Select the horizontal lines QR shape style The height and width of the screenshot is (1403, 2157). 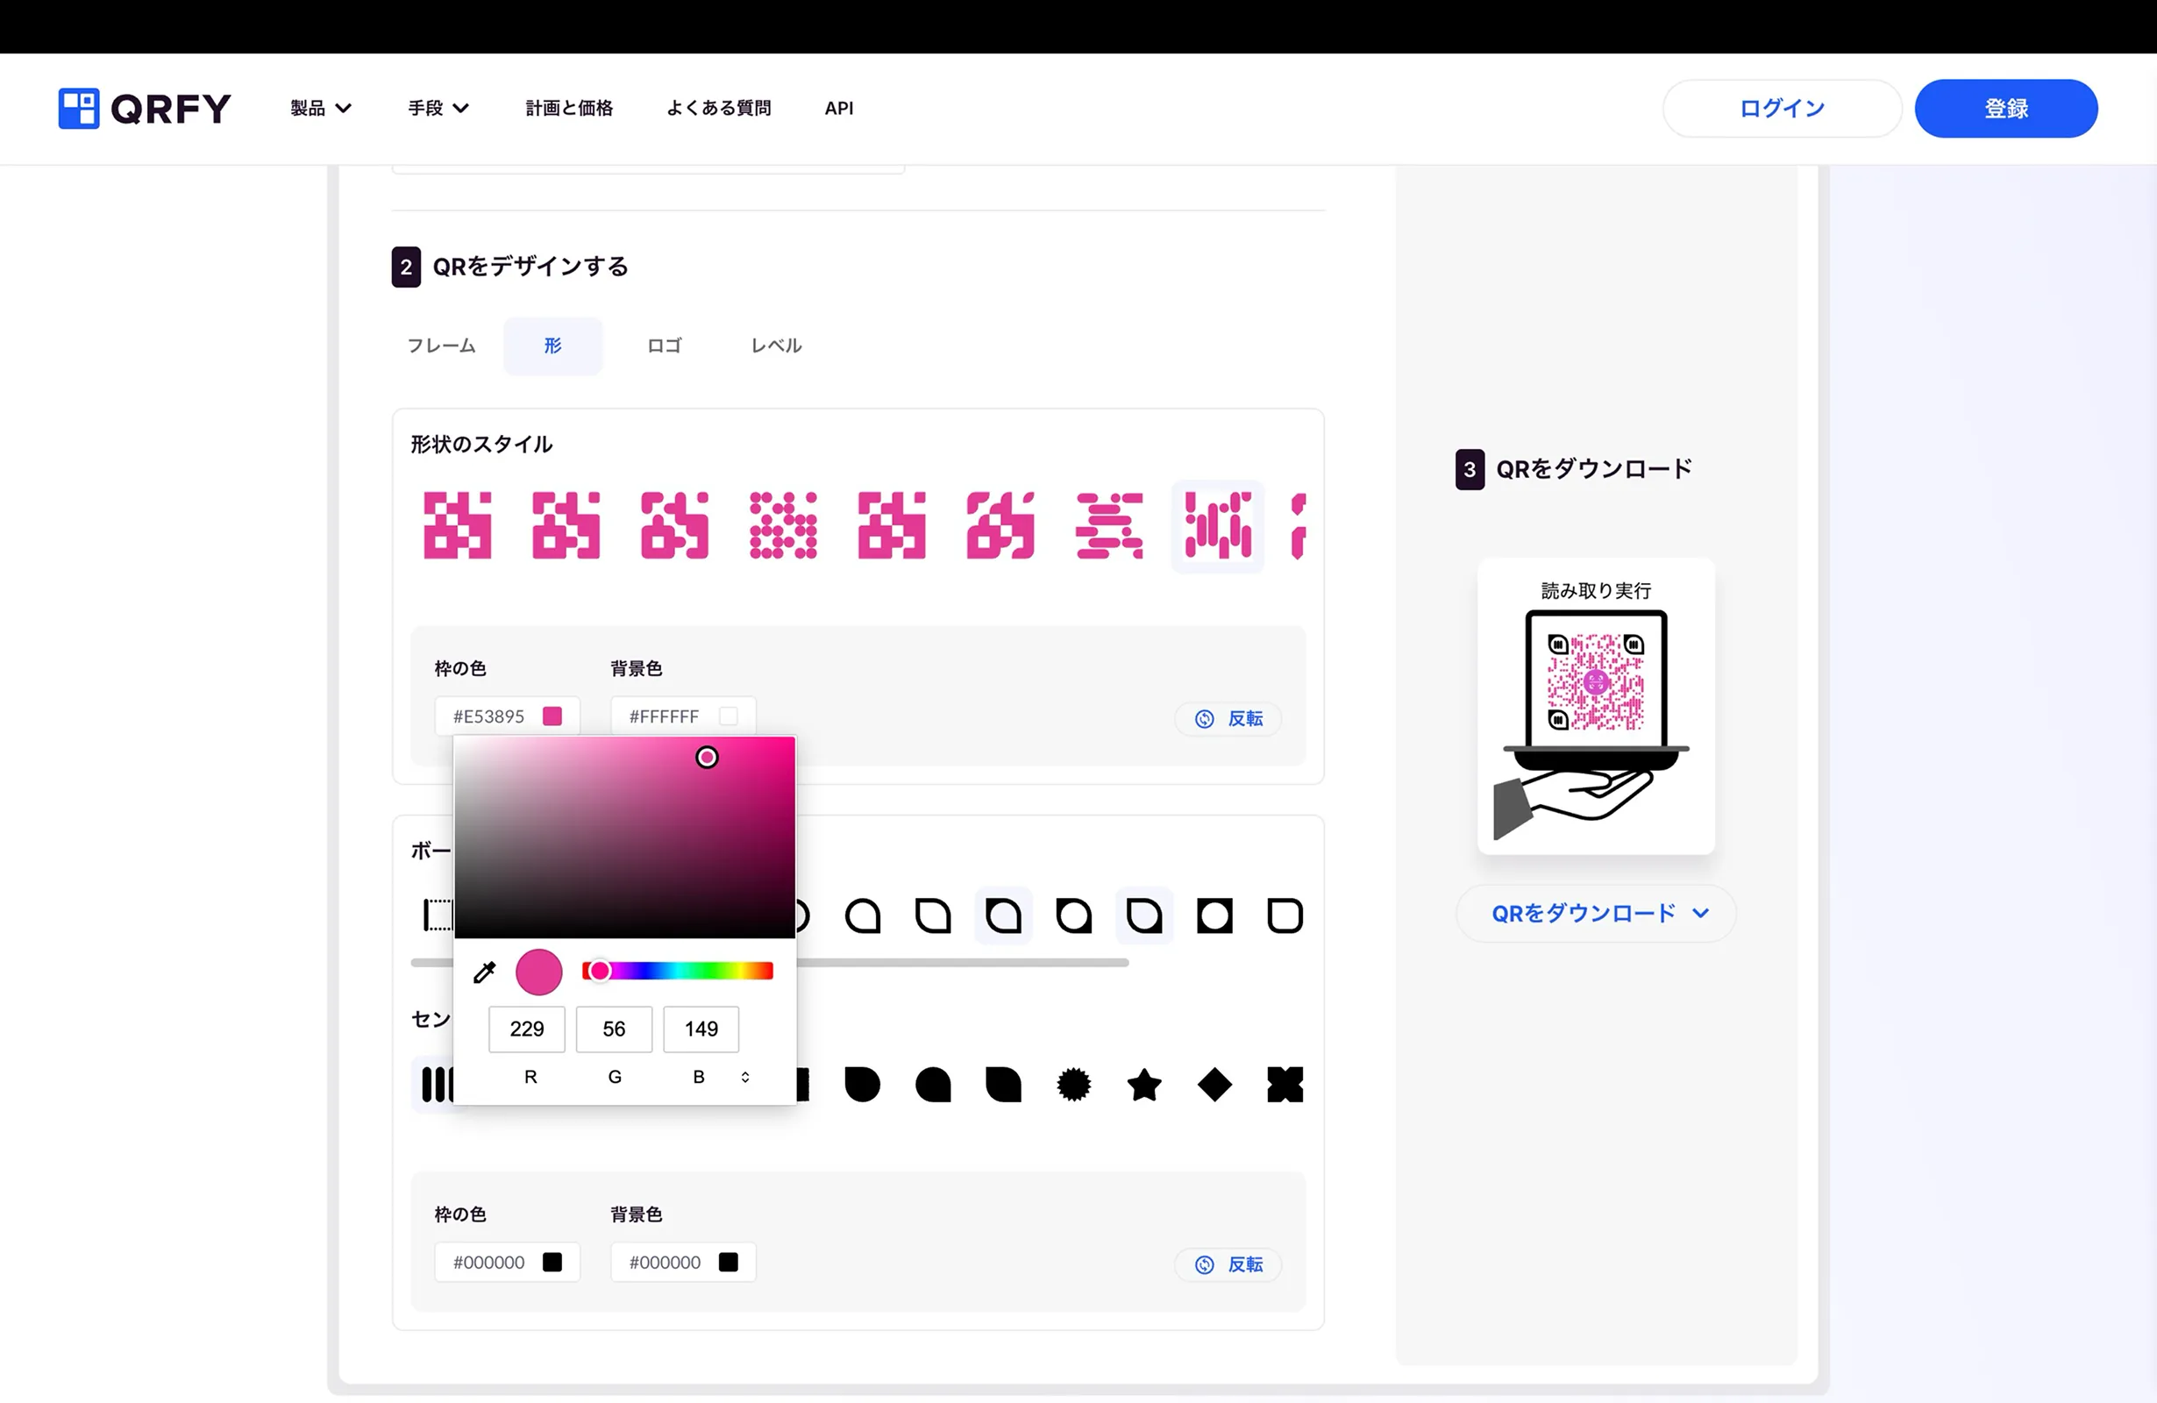point(1107,525)
